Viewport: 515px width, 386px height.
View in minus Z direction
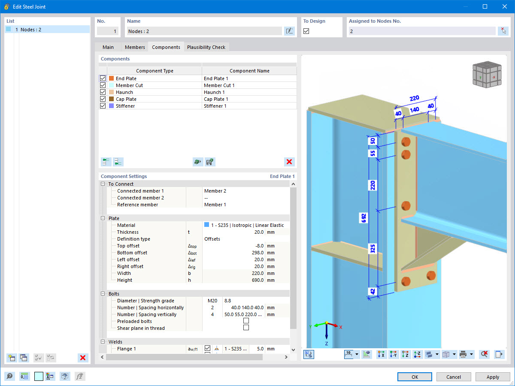418,354
